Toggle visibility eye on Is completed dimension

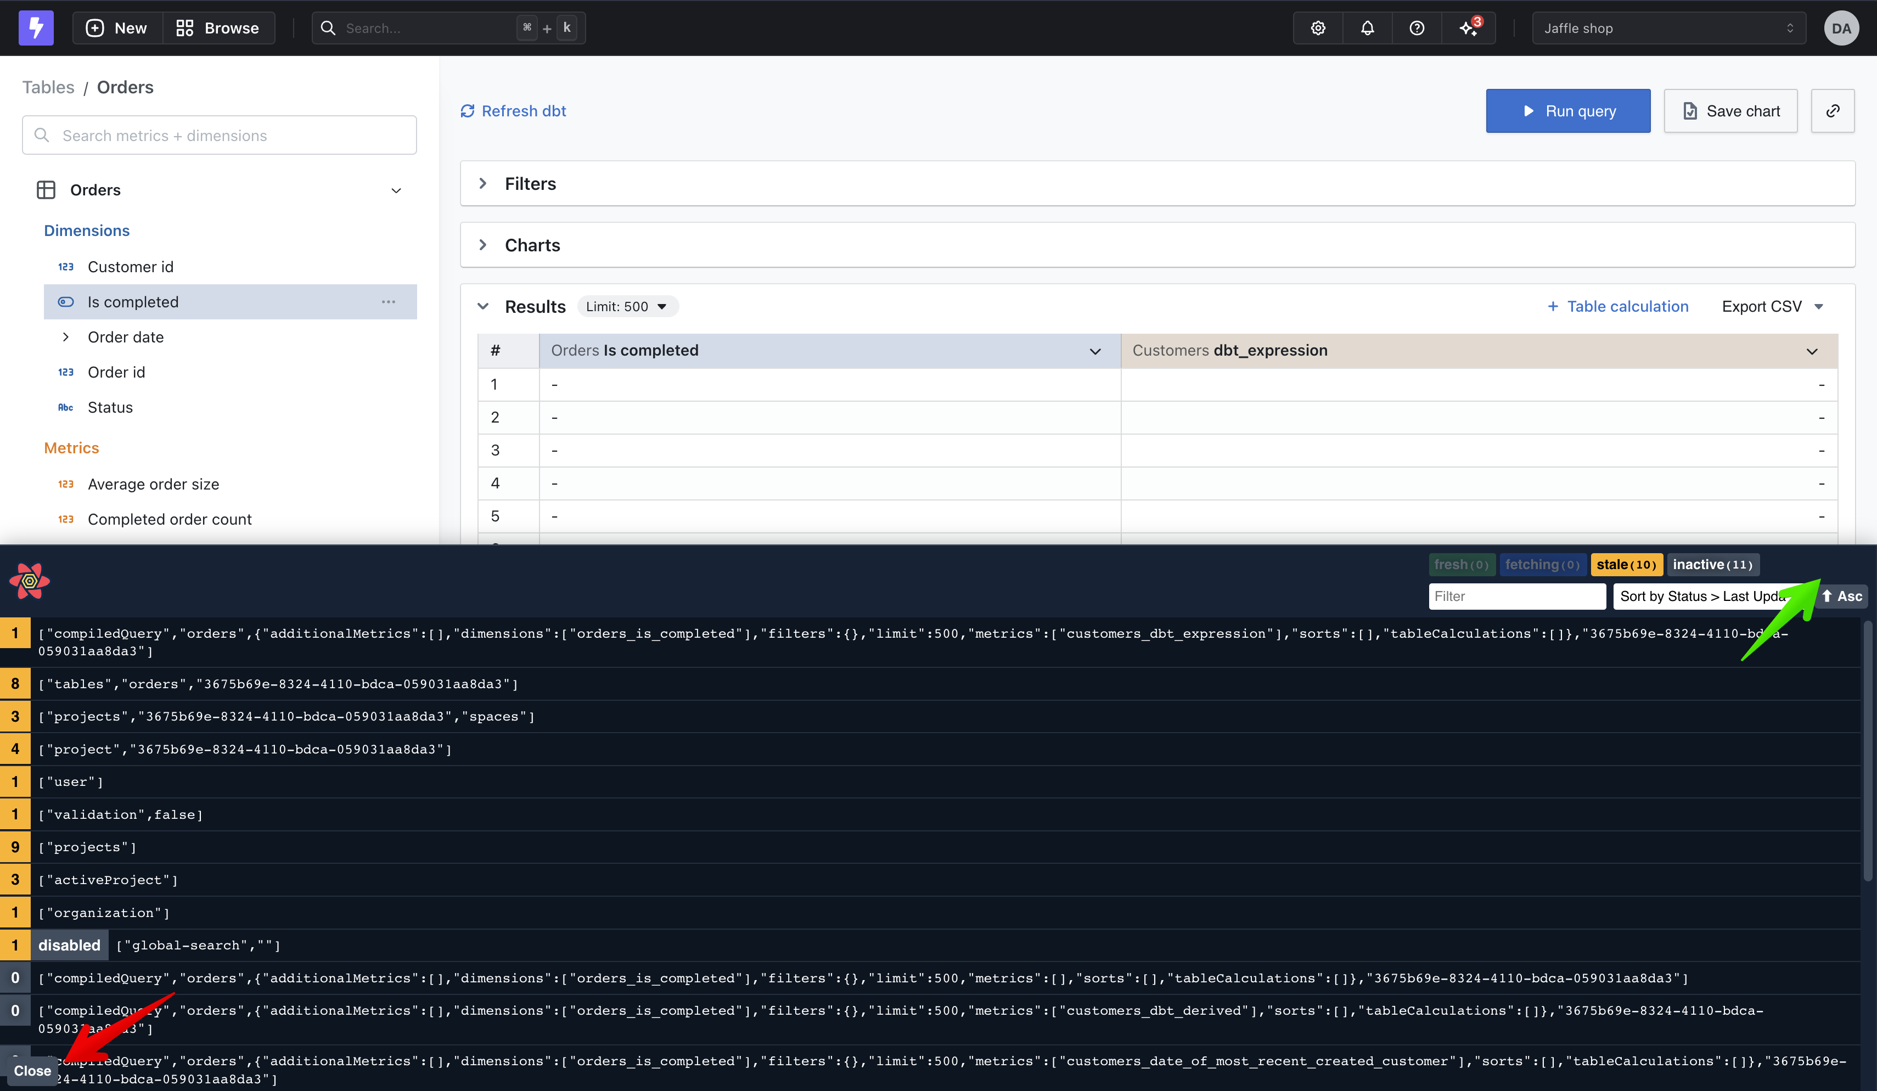(x=65, y=302)
